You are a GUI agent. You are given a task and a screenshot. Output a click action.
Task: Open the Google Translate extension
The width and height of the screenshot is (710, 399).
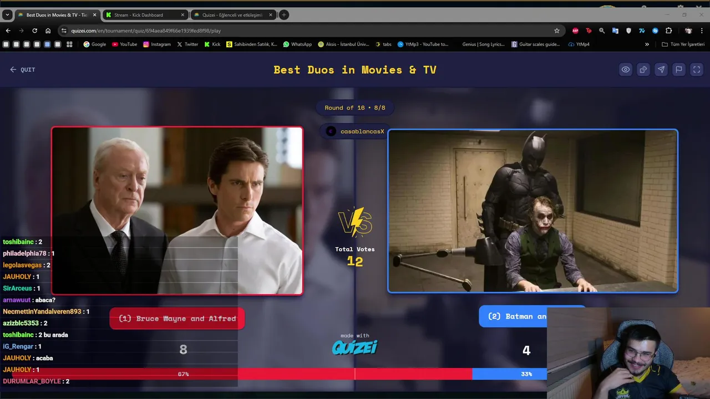[x=615, y=30]
